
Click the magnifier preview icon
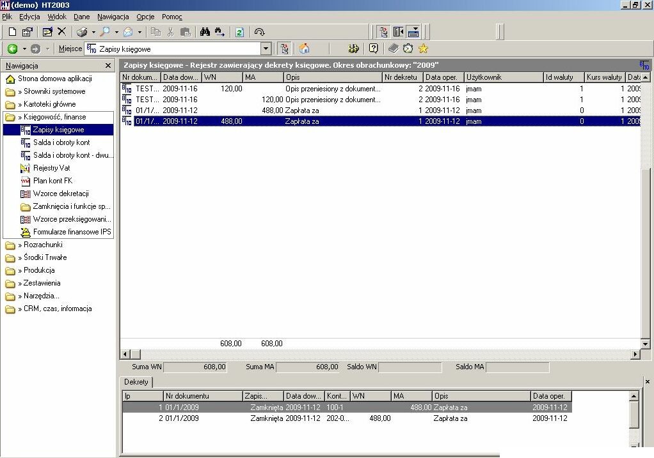[x=105, y=32]
